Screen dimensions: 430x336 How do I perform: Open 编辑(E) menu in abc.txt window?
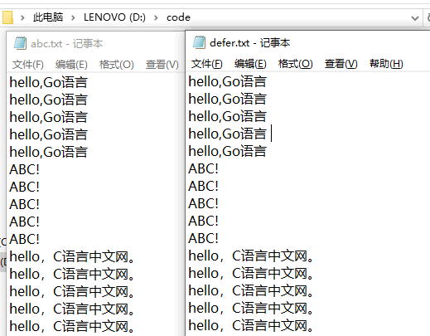(71, 65)
